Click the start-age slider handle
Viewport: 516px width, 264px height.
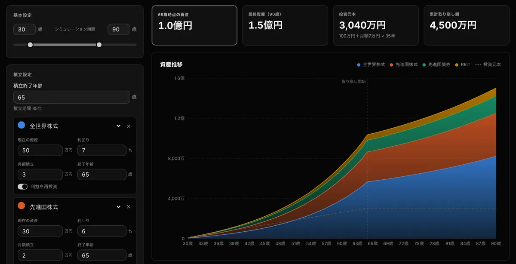(x=30, y=45)
